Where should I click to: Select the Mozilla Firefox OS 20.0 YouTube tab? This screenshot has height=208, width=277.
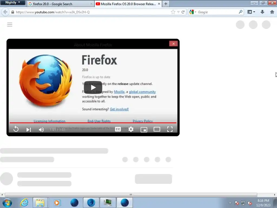pos(128,4)
